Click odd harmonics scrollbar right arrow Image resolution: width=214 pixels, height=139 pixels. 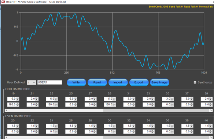pyautogui.click(x=211, y=110)
